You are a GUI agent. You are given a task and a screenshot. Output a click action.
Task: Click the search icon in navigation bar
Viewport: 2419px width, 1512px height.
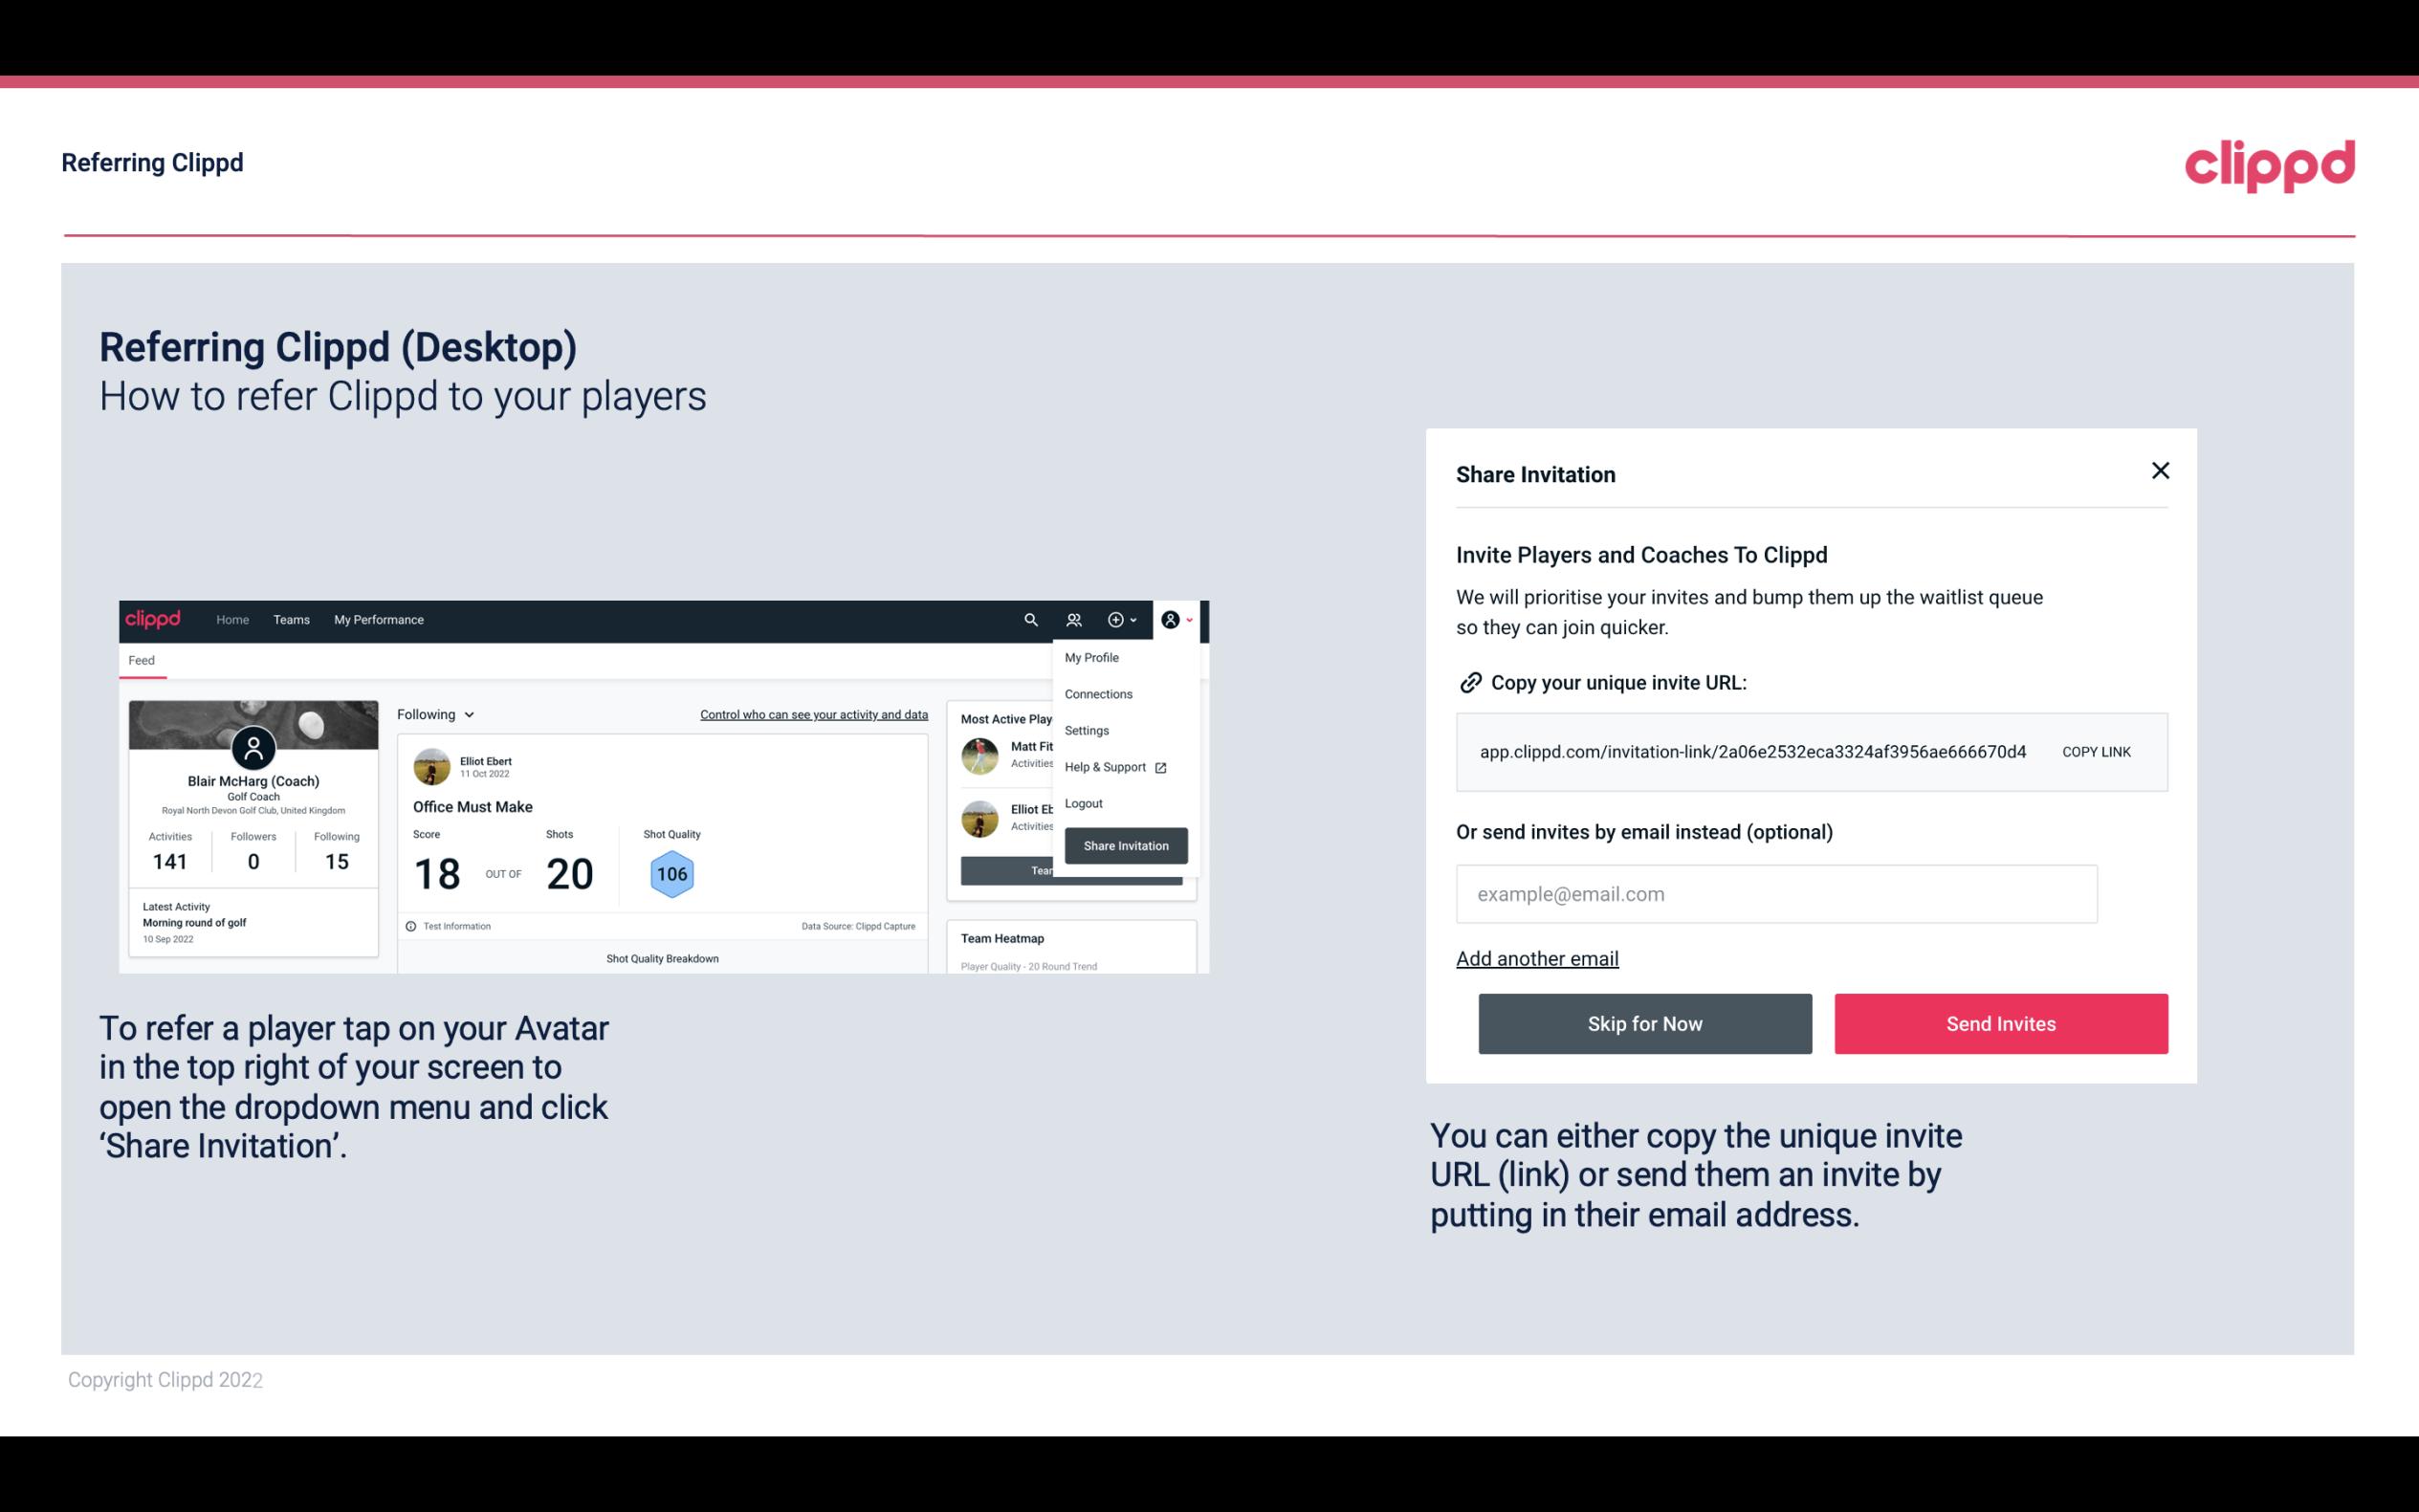1029,619
